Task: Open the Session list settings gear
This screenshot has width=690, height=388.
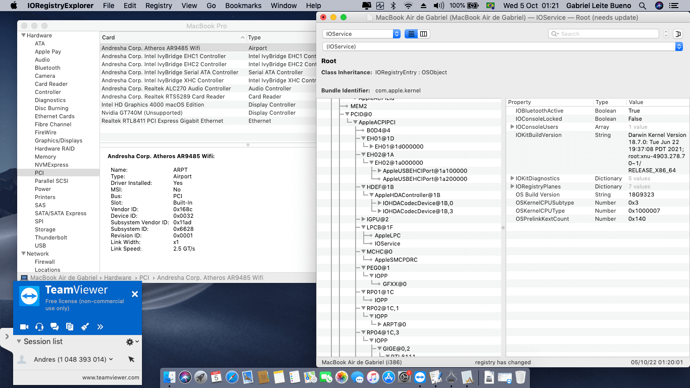Action: click(x=129, y=342)
